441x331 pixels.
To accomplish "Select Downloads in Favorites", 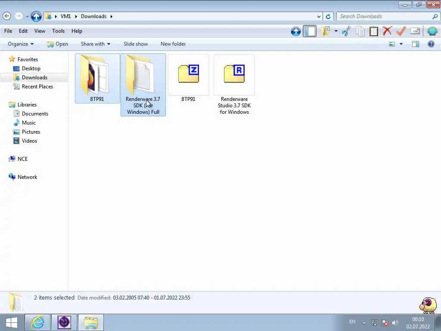I will point(34,78).
